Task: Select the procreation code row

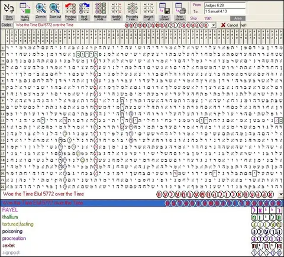Action: click(142, 239)
